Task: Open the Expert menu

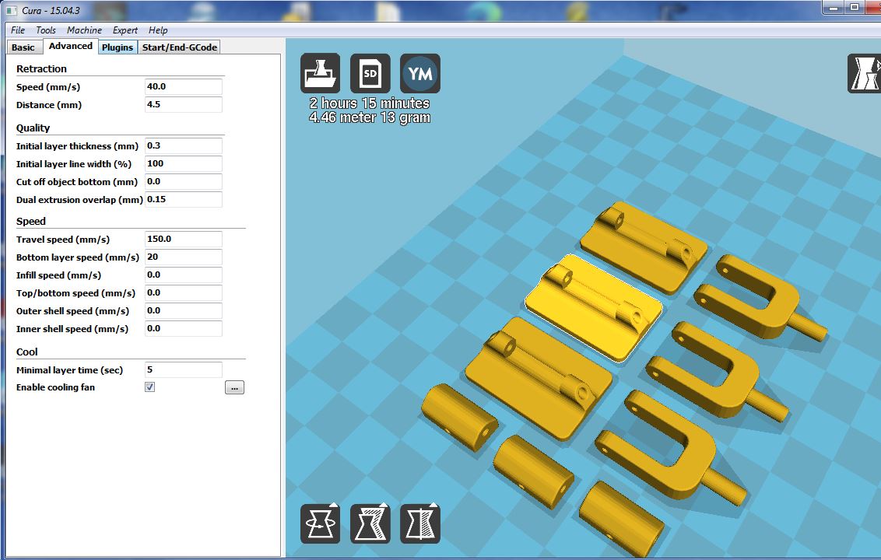Action: (125, 30)
